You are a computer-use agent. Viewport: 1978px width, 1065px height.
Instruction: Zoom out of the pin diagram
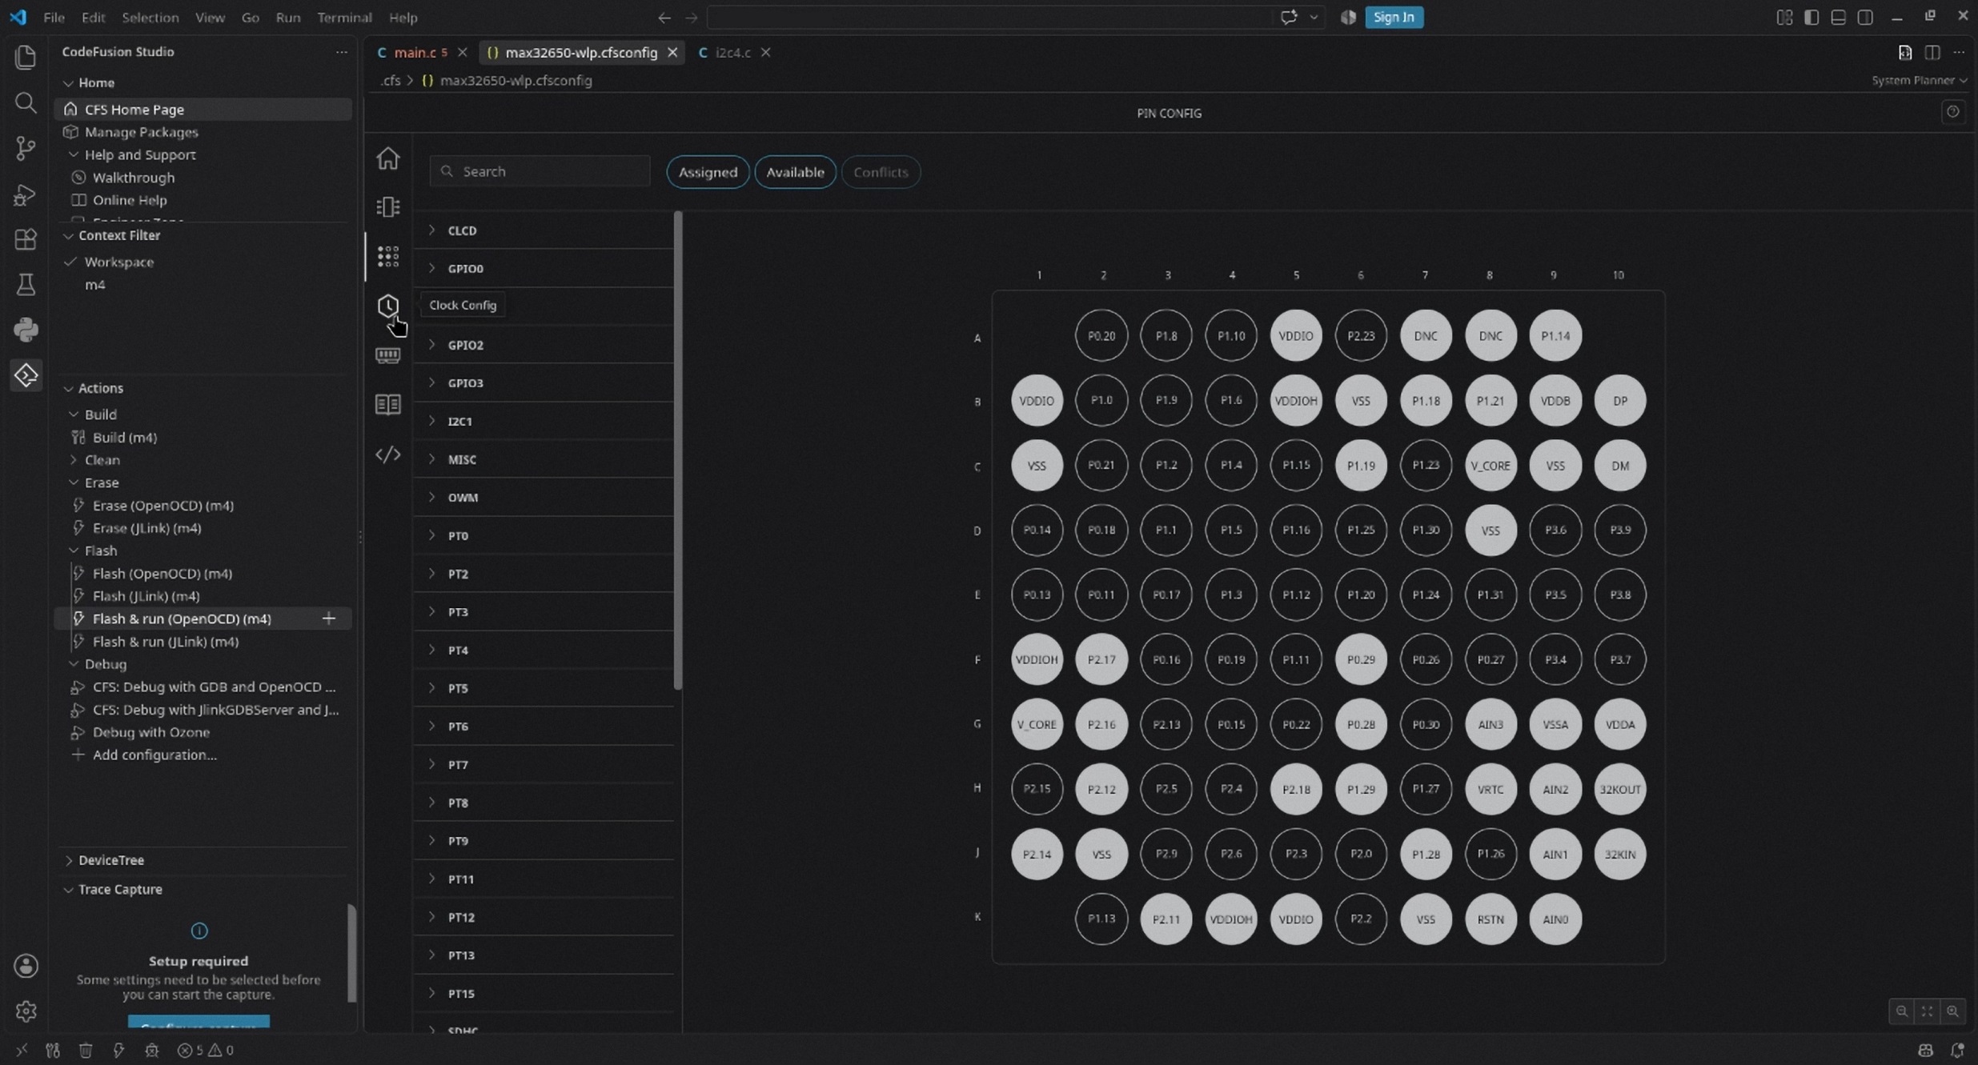click(x=1901, y=1011)
